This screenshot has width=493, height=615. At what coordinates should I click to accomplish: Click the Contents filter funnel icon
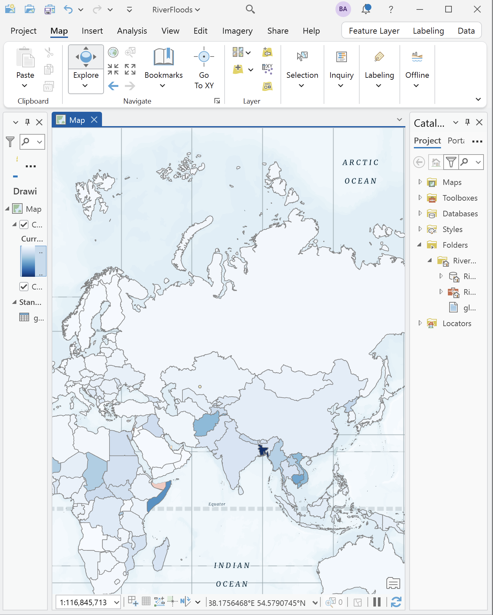[10, 142]
